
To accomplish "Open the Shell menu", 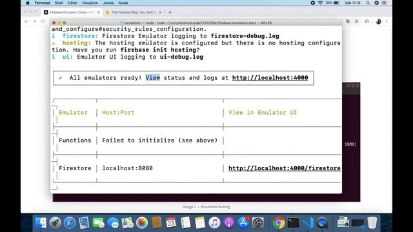I will coord(59,3).
